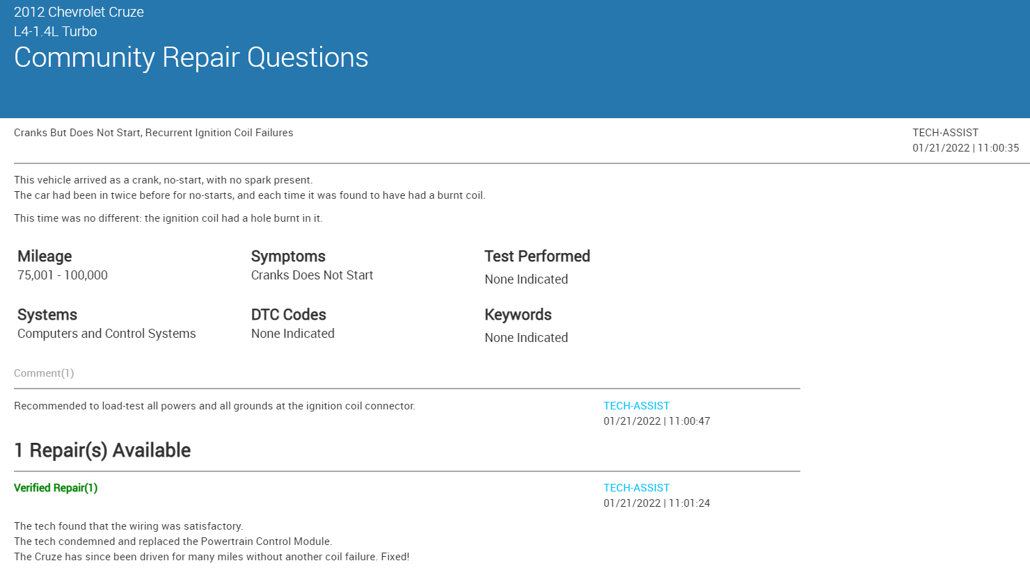Click the Systems heading
Image resolution: width=1030 pixels, height=570 pixels.
47,315
